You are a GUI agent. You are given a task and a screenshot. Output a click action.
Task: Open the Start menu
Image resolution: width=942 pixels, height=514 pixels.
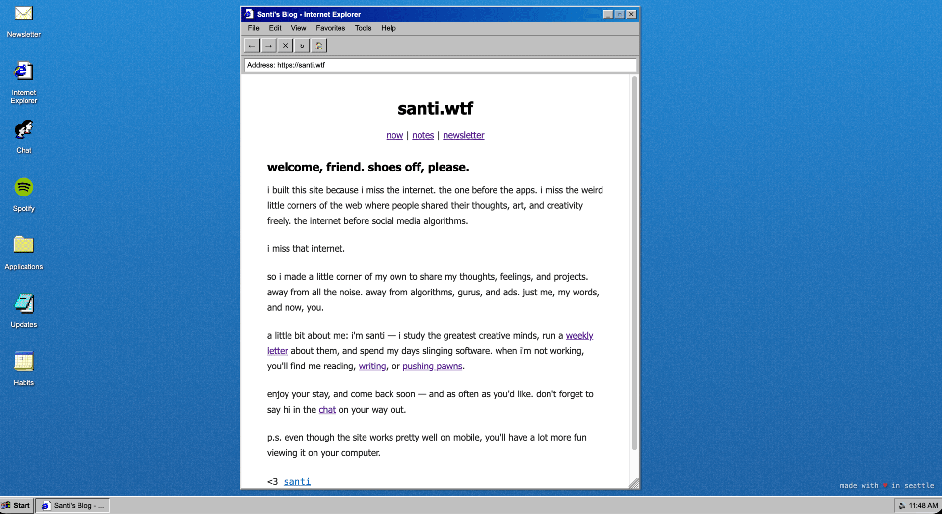pyautogui.click(x=17, y=506)
